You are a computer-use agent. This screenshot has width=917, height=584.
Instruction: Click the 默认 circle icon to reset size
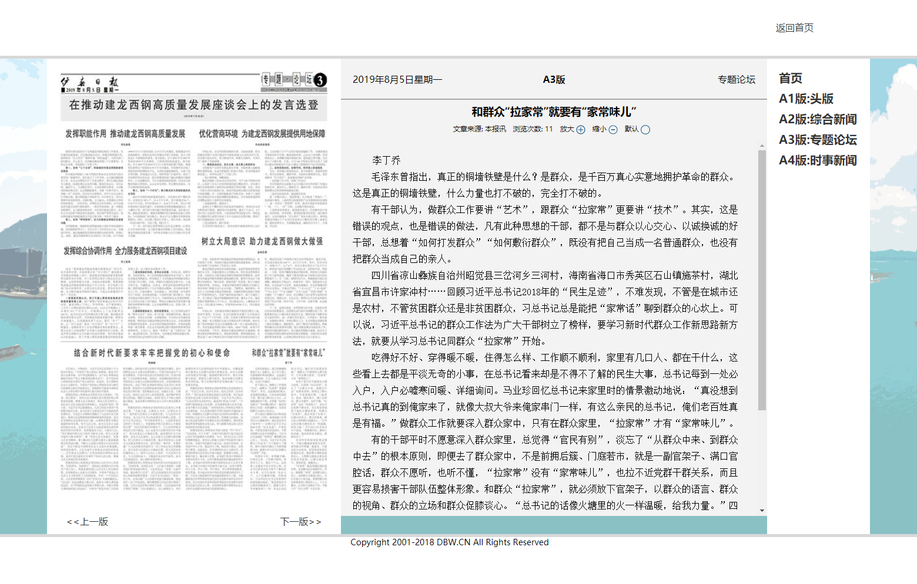coord(645,130)
